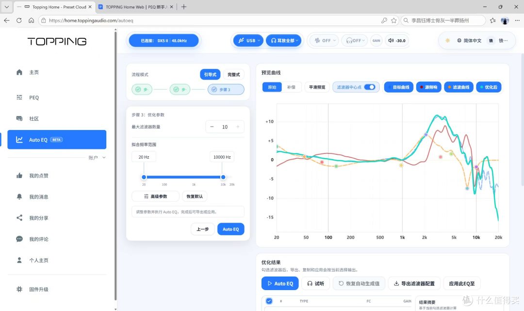Click the 试听 audition button
Screen dimensions: 524x311
[x=315, y=284]
